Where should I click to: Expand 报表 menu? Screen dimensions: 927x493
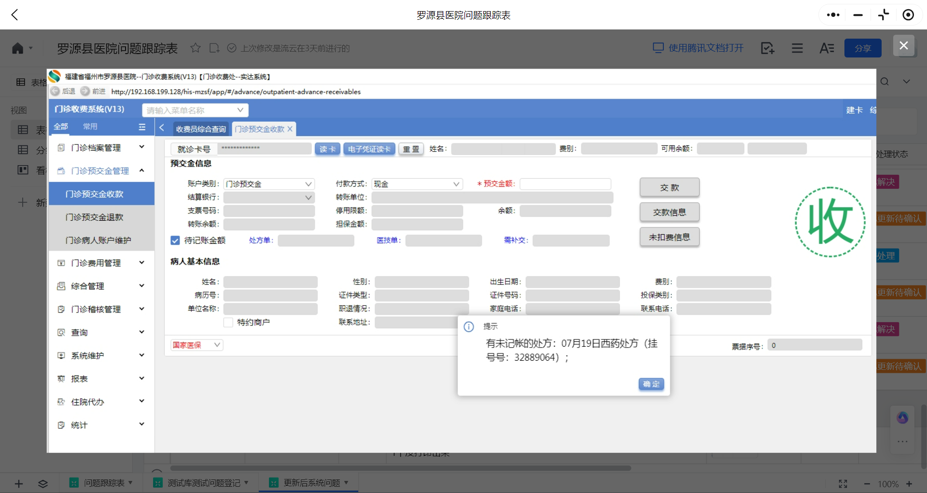tap(101, 379)
